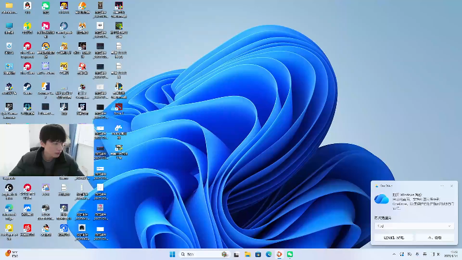Open File Explorer from the taskbar
462x260 pixels.
[247, 254]
